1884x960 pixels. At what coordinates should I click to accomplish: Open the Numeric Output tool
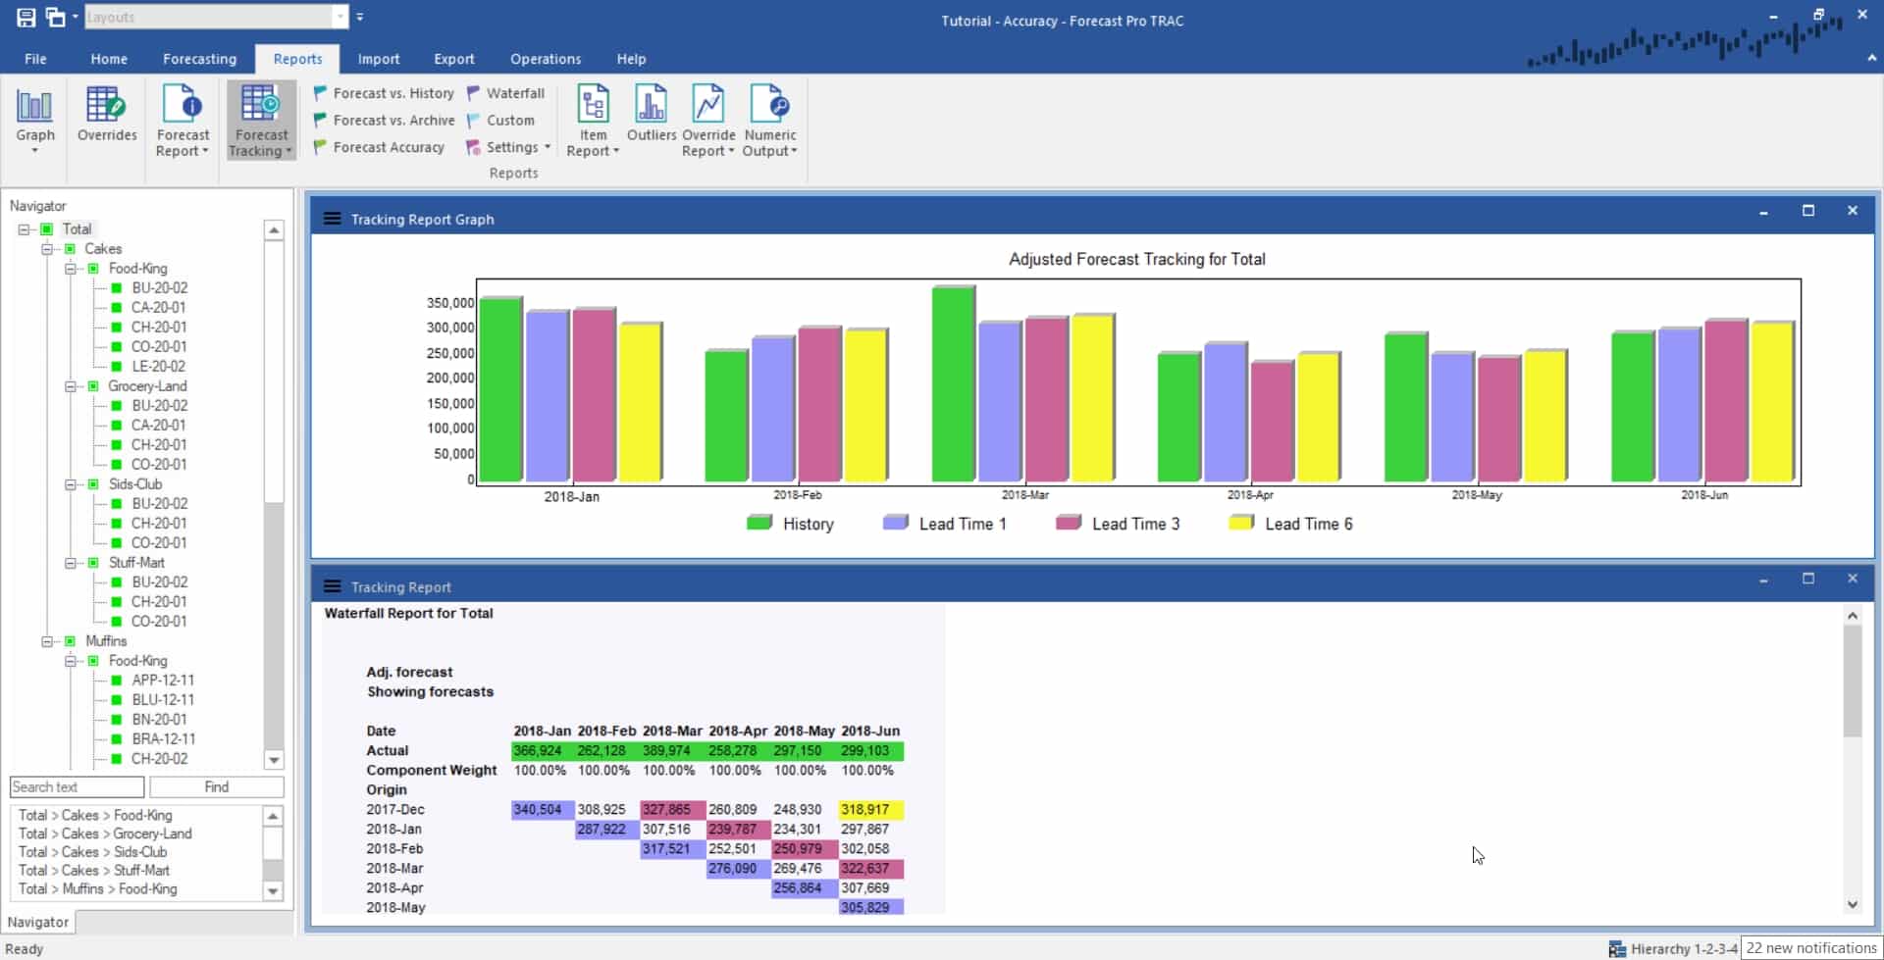pos(770,118)
